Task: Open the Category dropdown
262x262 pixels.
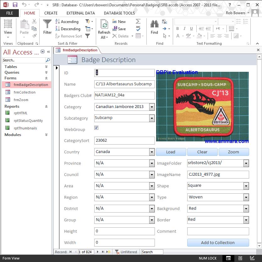Action: [152, 107]
